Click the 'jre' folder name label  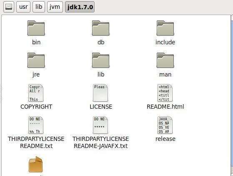pos(36,74)
